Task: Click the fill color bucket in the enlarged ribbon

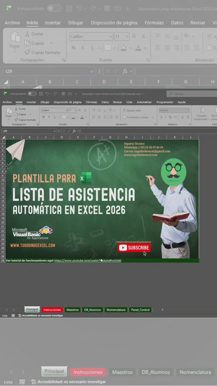Action: tap(124, 48)
